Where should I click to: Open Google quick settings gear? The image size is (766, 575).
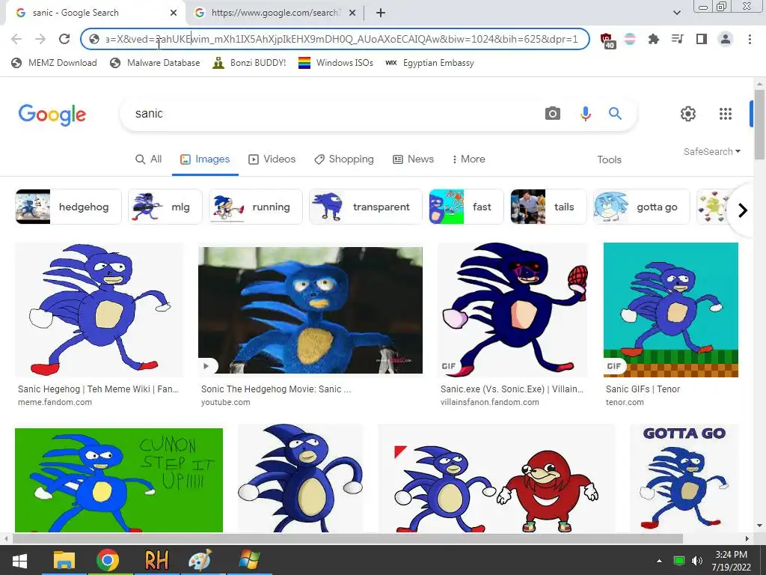[688, 114]
